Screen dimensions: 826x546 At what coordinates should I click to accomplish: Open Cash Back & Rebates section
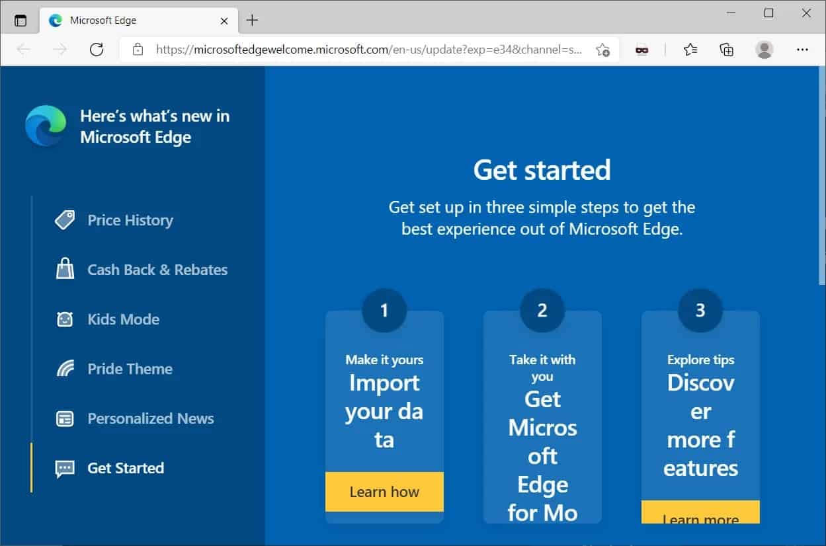click(157, 270)
